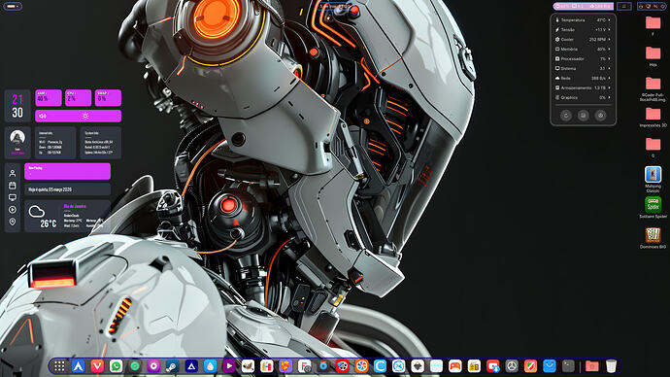Click the user avatar picture in widget
The image size is (670, 377).
[17, 137]
